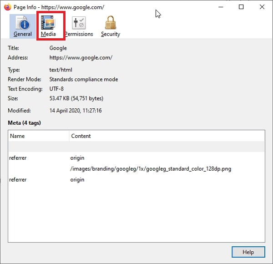Viewport: 273px width, 264px height.
Task: Click the Render Mode value field
Action: coord(83,79)
